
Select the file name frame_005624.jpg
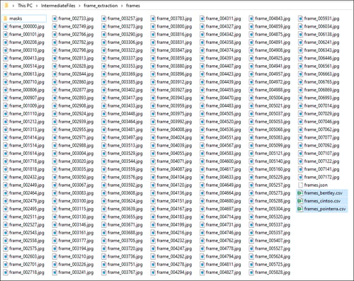[273, 256]
